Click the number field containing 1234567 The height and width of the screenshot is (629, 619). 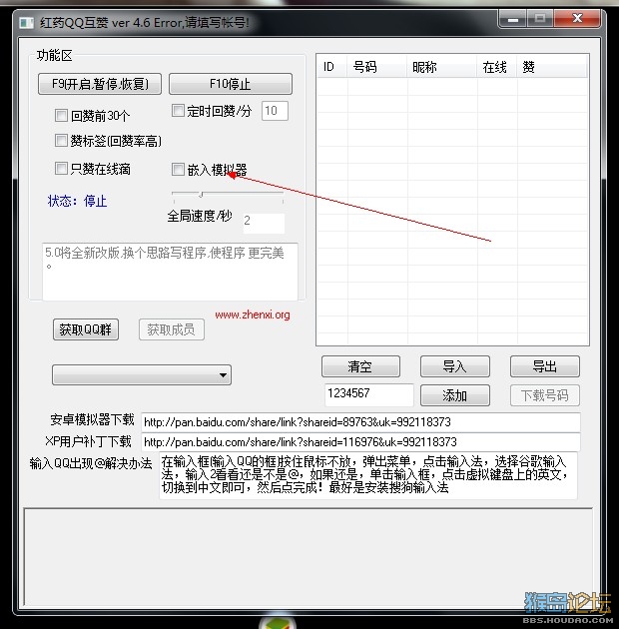[x=368, y=394]
